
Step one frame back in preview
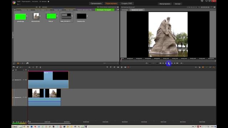click(166, 63)
